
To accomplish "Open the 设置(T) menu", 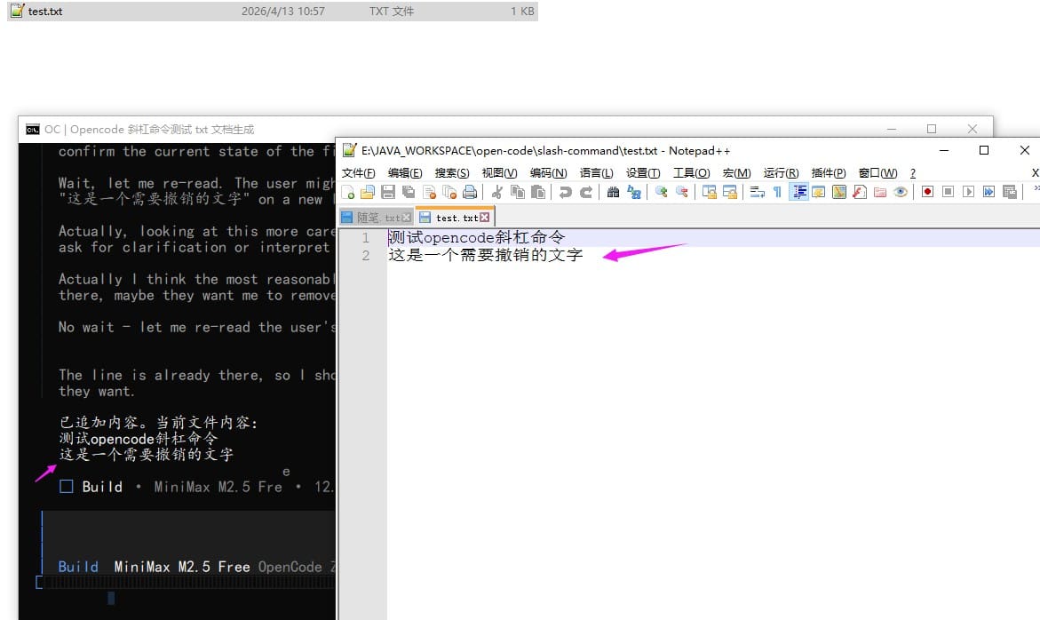I will pos(643,173).
